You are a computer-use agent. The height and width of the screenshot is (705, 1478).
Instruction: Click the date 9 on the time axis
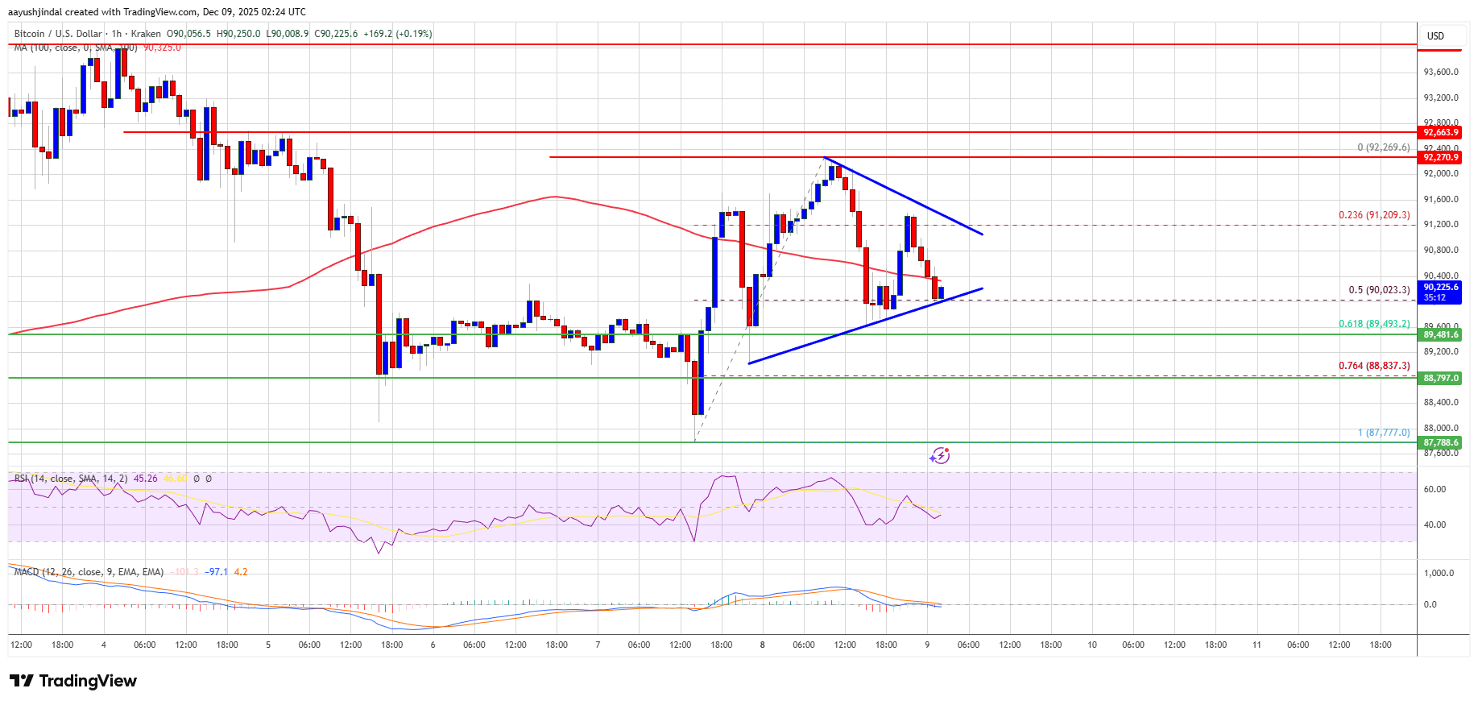(927, 645)
